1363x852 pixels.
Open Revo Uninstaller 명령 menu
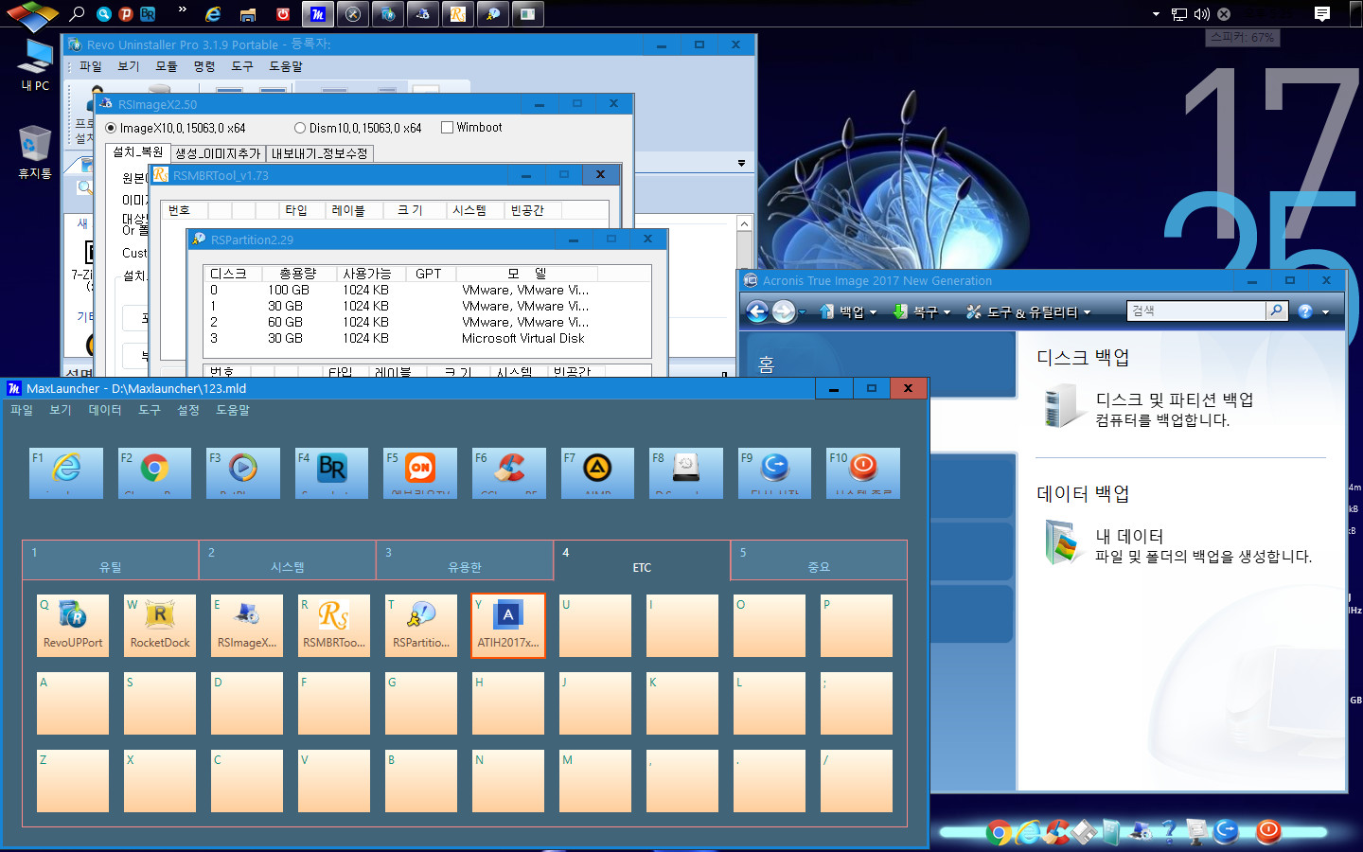204,66
